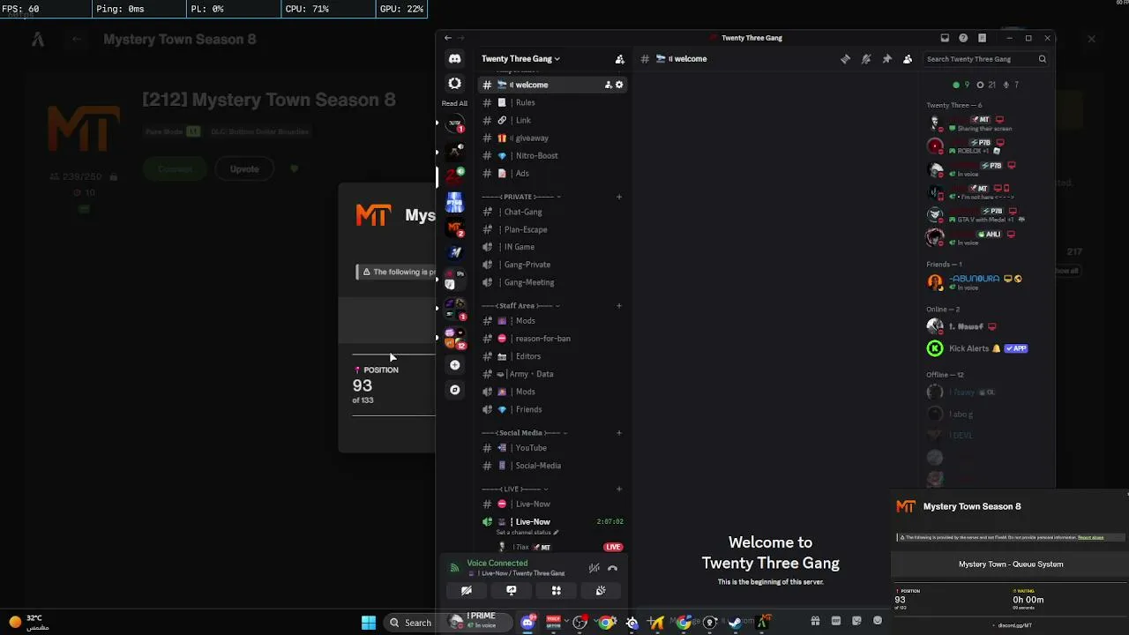The image size is (1129, 635).
Task: Toggle notification settings bell in header
Action: tap(866, 59)
